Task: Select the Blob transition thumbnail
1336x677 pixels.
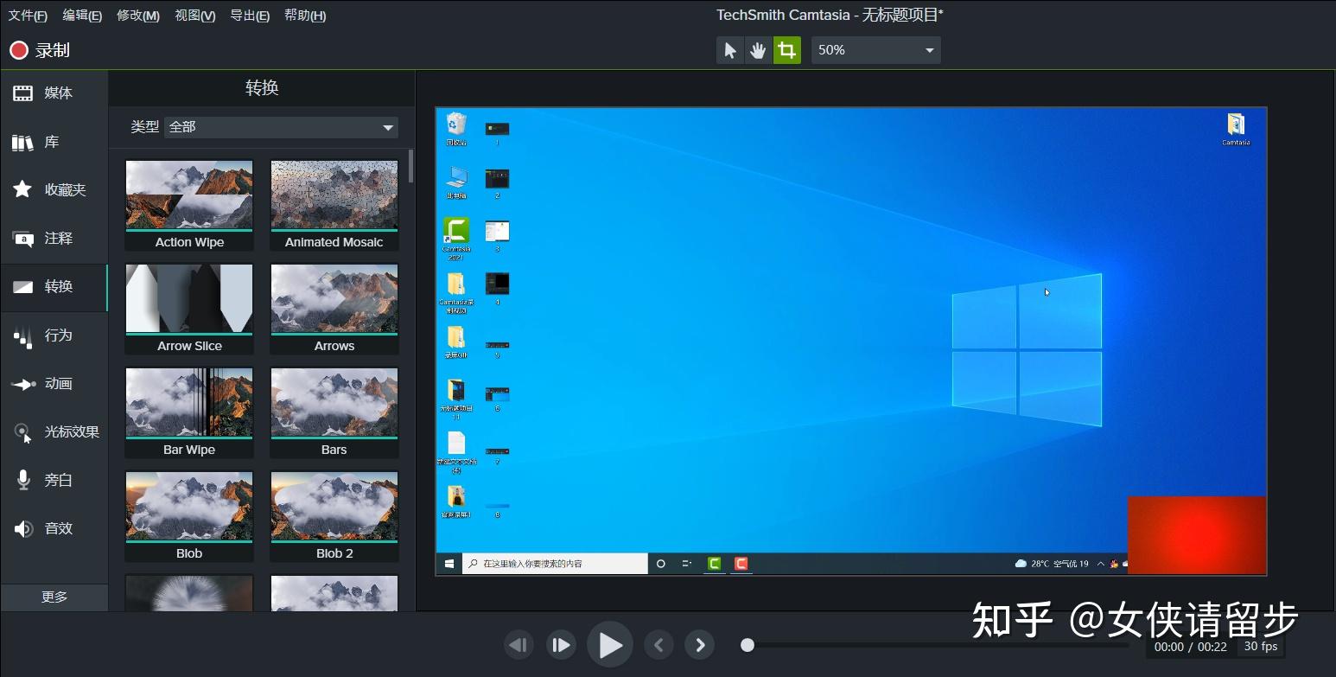Action: point(189,516)
